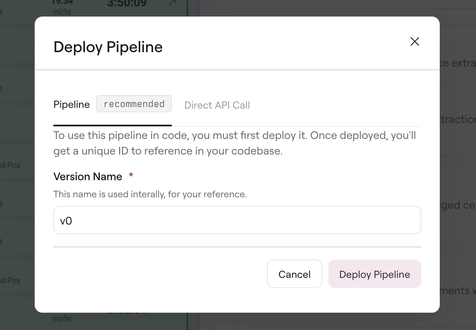Click the divider line above the dialog footer
The image size is (476, 330).
click(x=237, y=246)
